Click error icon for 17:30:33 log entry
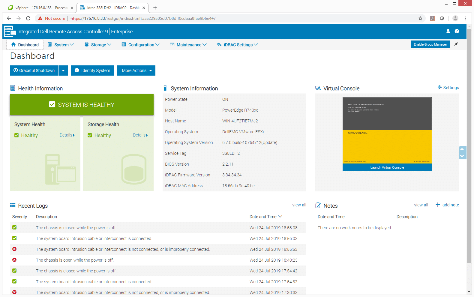The image size is (474, 297). coord(14,292)
